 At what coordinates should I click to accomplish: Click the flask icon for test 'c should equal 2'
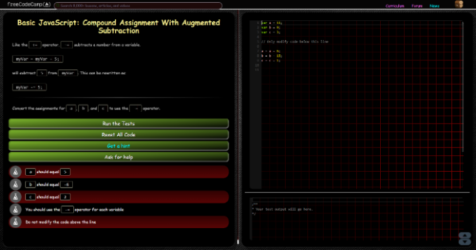15,197
